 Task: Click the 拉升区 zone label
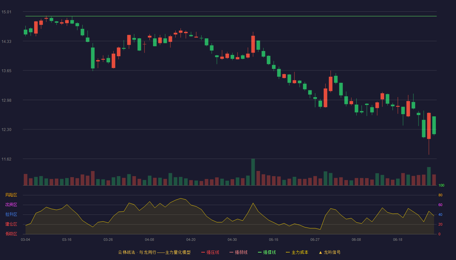click(11, 214)
